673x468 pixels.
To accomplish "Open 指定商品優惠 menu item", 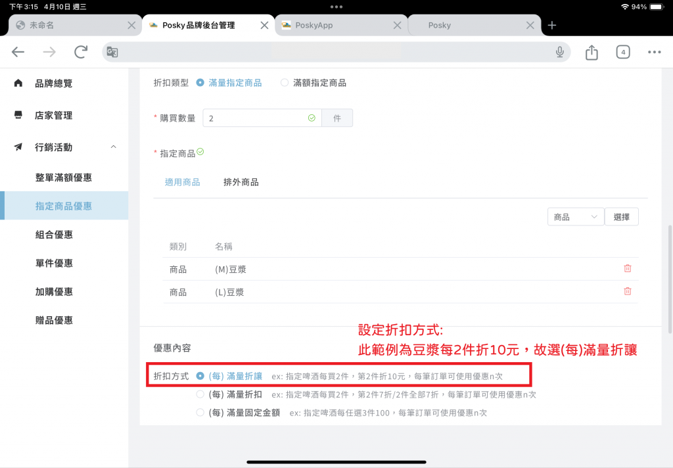I will pos(64,206).
